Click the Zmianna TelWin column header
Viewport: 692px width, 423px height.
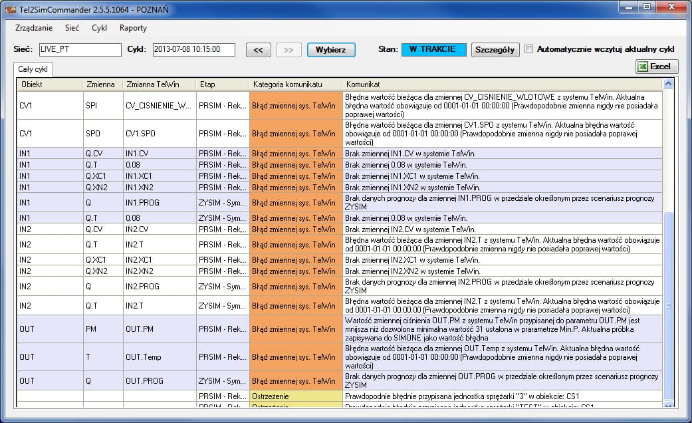tap(160, 84)
